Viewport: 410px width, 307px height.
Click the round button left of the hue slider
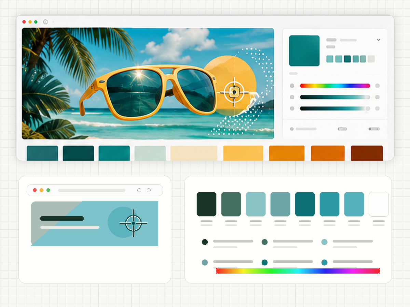292,86
